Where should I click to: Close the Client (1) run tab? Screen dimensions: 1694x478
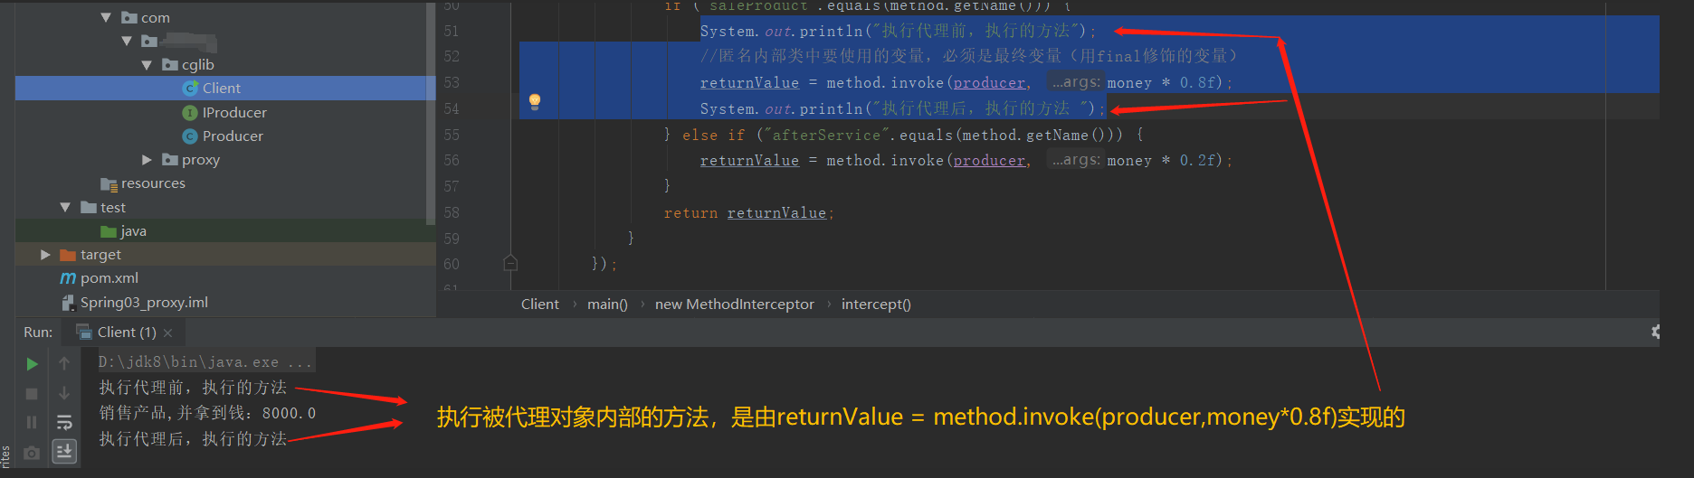(x=168, y=333)
